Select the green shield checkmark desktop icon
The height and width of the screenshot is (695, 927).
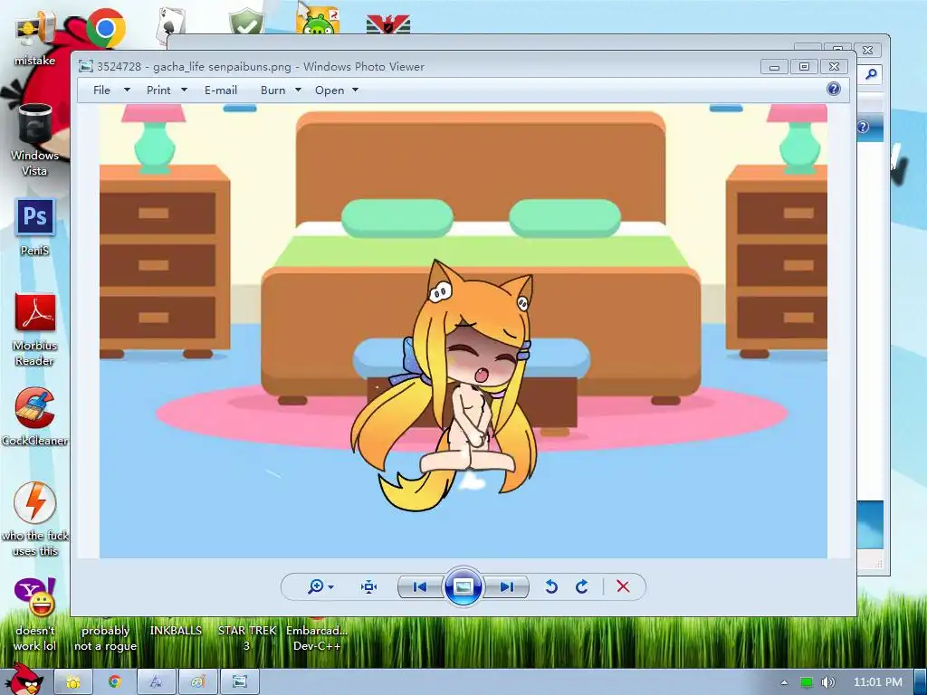coord(246,24)
